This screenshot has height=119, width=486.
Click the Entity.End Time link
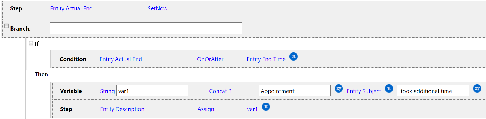pyautogui.click(x=266, y=59)
